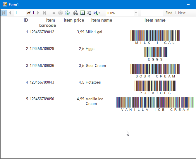Image resolution: width=196 pixels, height=159 pixels.
Task: Click the price 4,5
Action: [82, 82]
